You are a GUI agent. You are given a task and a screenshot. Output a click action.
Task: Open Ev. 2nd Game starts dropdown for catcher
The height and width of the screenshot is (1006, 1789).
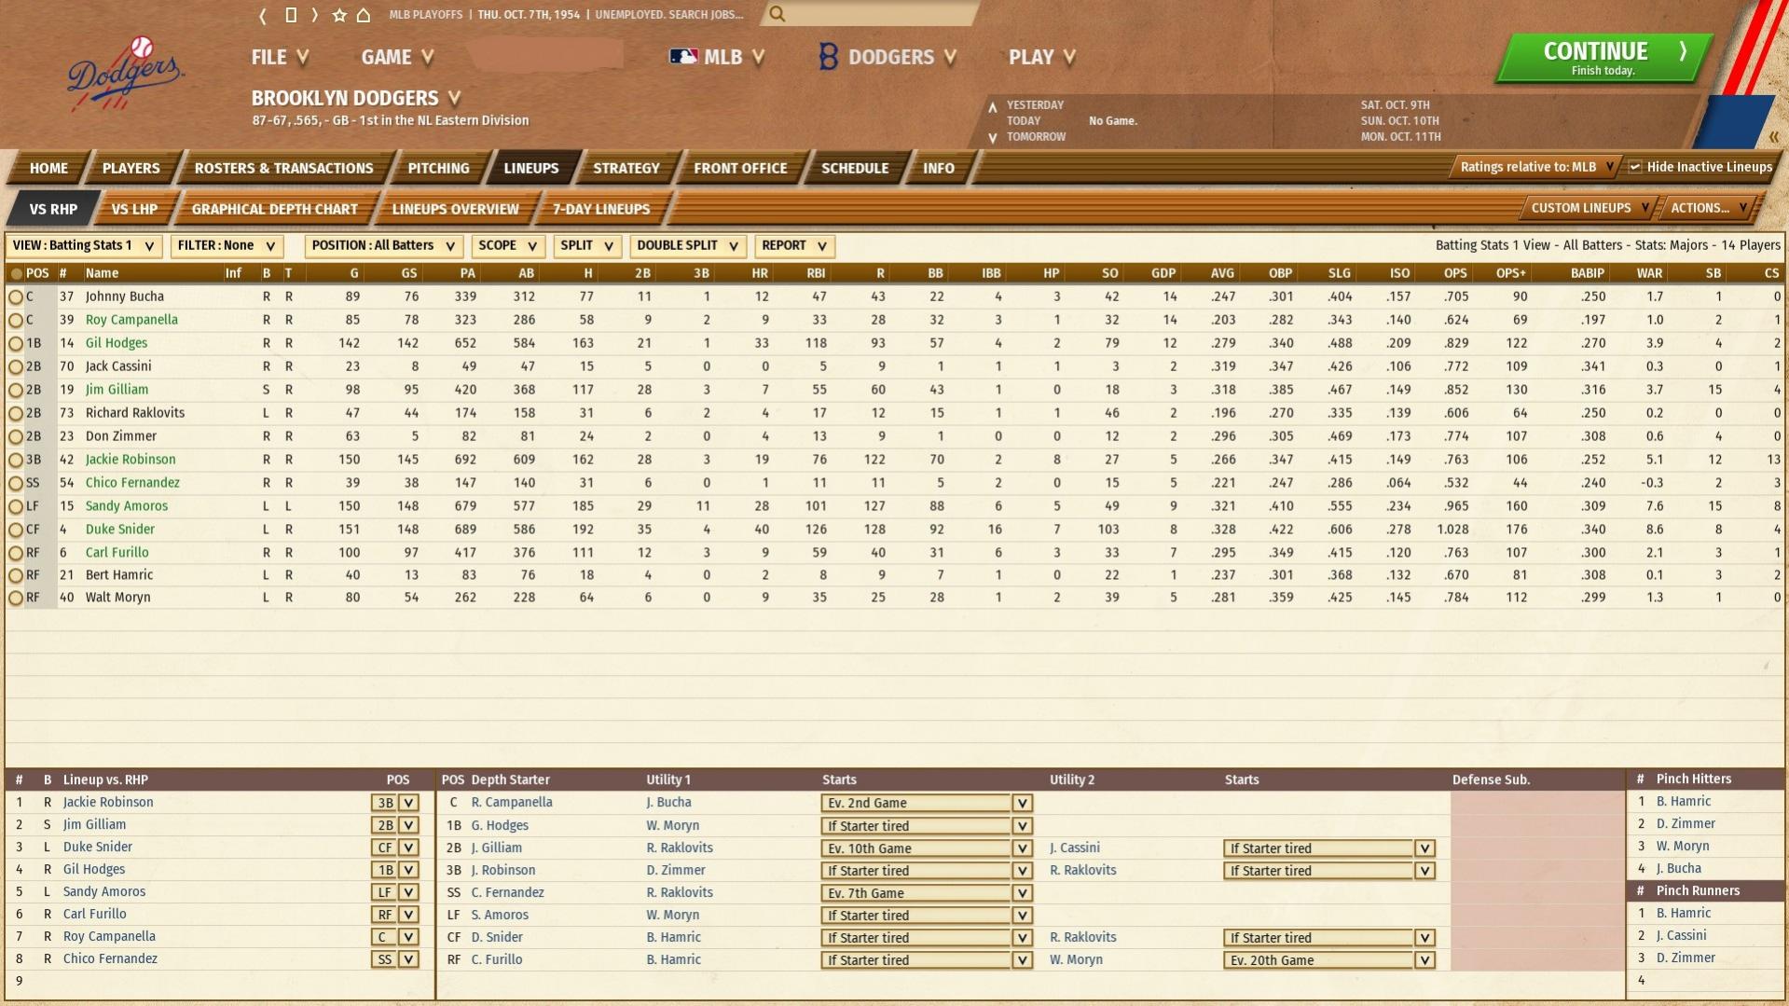tap(927, 803)
